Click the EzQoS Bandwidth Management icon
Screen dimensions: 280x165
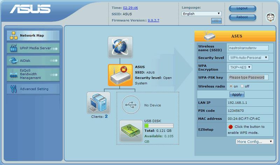(14, 75)
